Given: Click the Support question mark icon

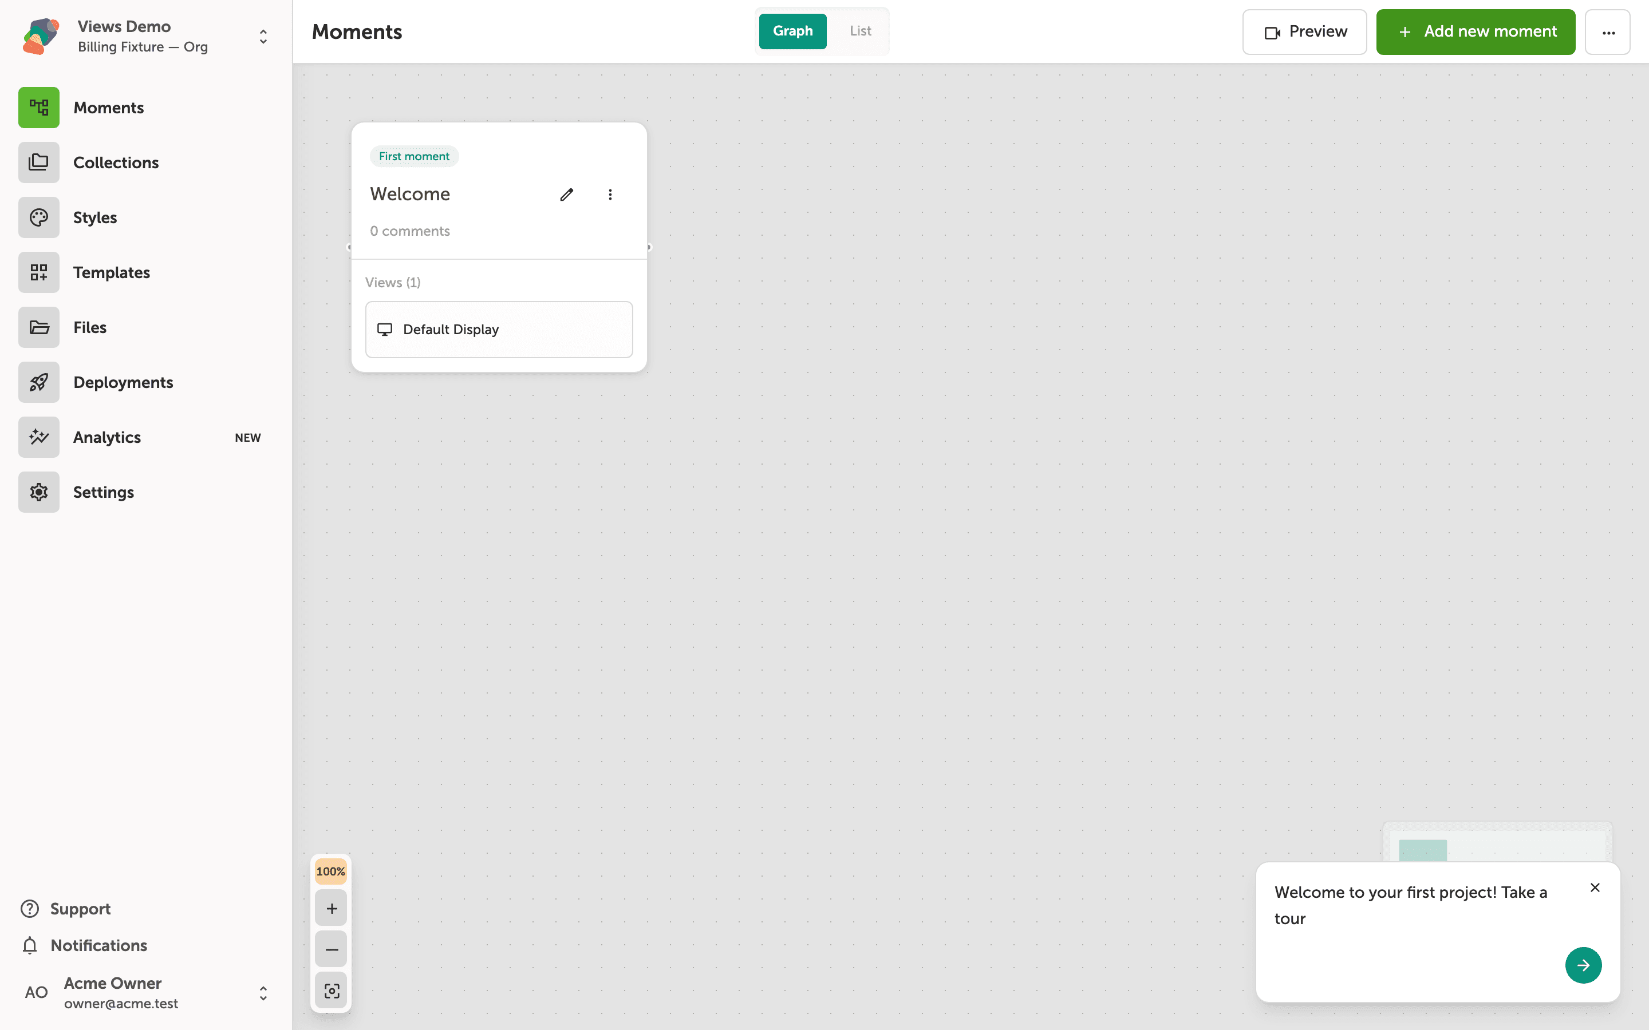Looking at the screenshot, I should [x=29, y=909].
